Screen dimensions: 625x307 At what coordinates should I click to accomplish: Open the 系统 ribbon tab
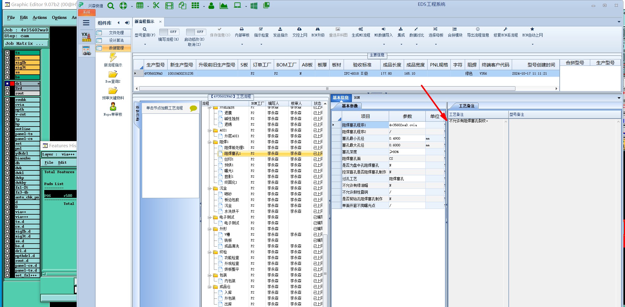click(x=87, y=12)
